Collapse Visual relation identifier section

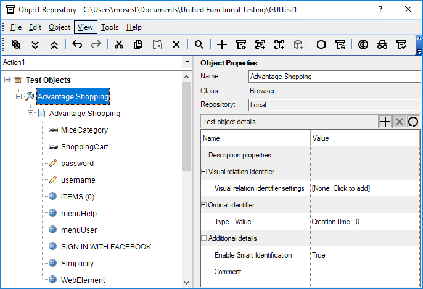coord(204,172)
